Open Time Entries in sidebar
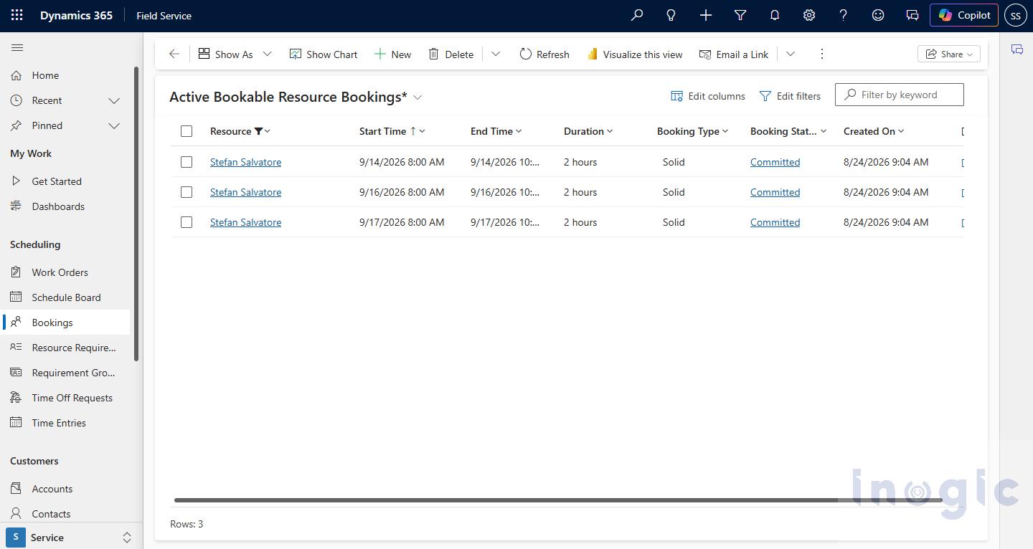1033x549 pixels. coord(66,423)
